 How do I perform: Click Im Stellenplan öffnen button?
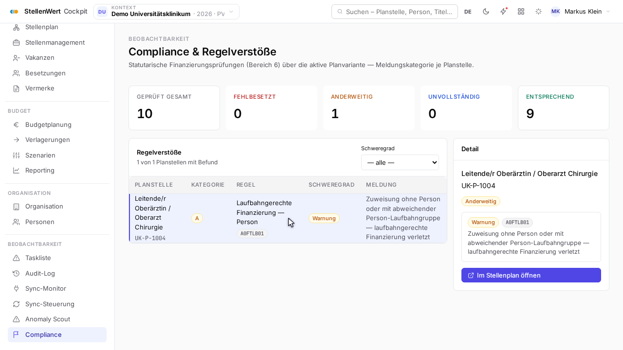pos(531,275)
